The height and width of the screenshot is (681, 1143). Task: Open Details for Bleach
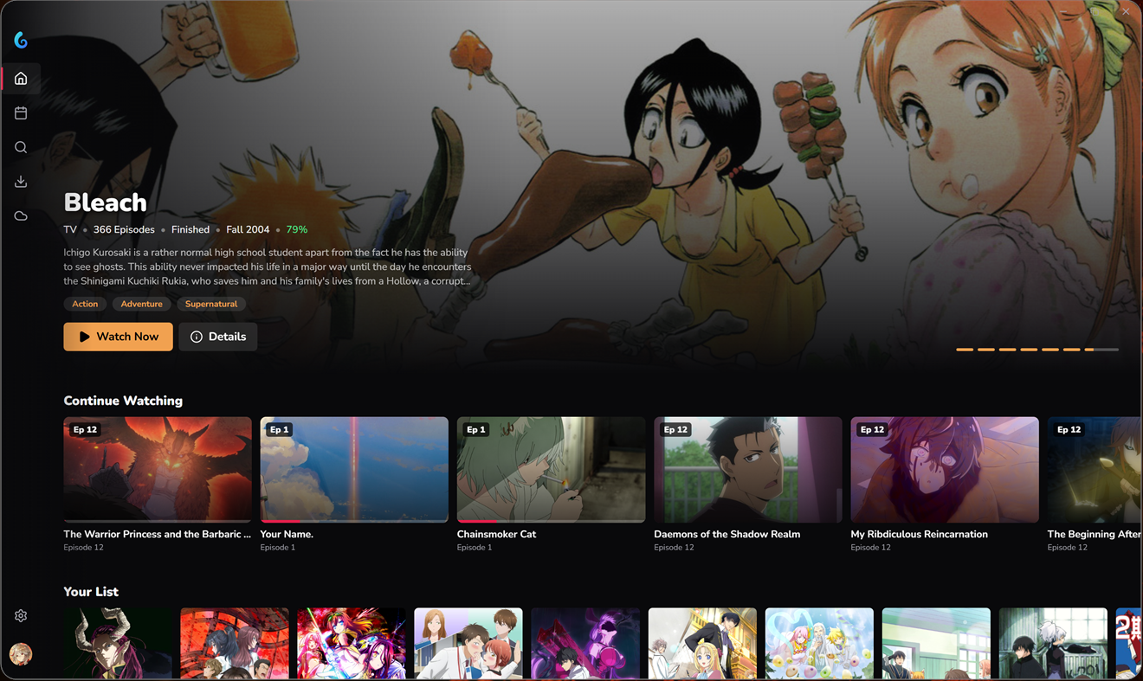(x=218, y=337)
